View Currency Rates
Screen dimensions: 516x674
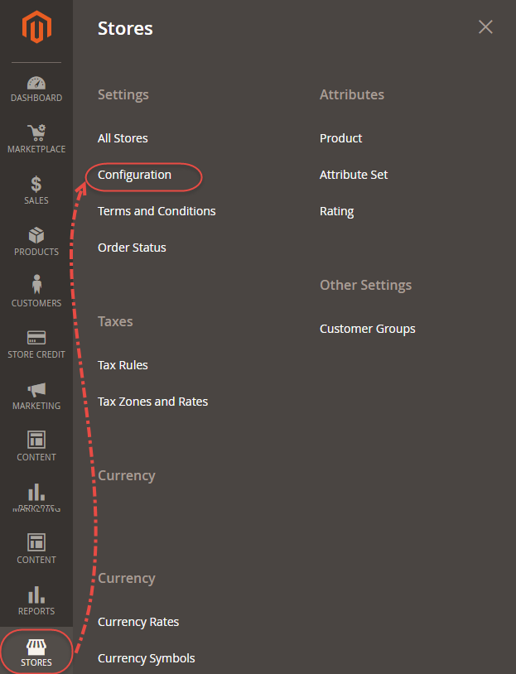[x=137, y=621]
